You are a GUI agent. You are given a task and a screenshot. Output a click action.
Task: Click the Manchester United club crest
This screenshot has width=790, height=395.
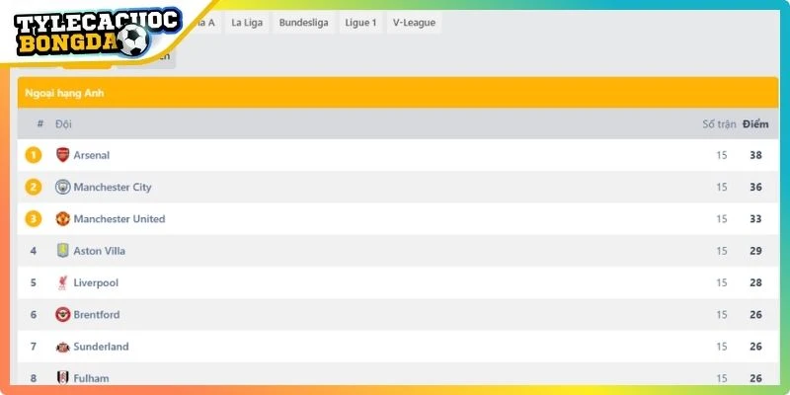point(62,218)
